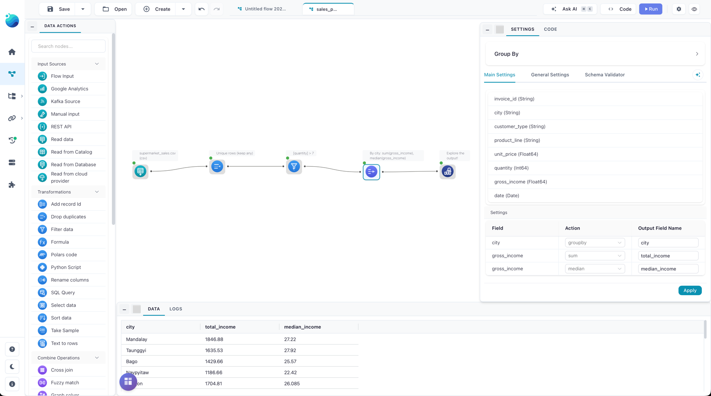
Task: Select the sales_p... flow tab
Action: click(x=328, y=9)
